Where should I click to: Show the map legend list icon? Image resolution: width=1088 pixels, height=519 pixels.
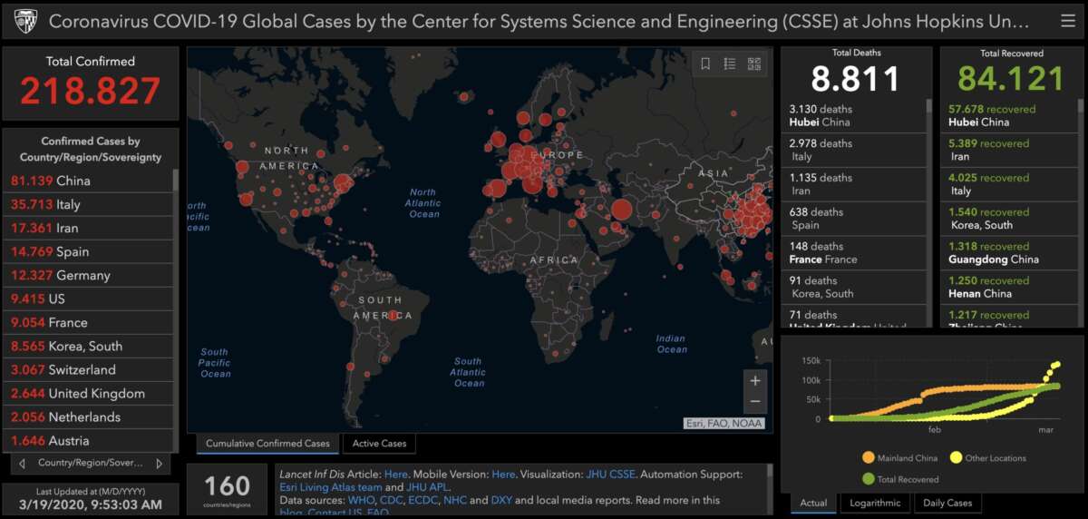[x=730, y=64]
